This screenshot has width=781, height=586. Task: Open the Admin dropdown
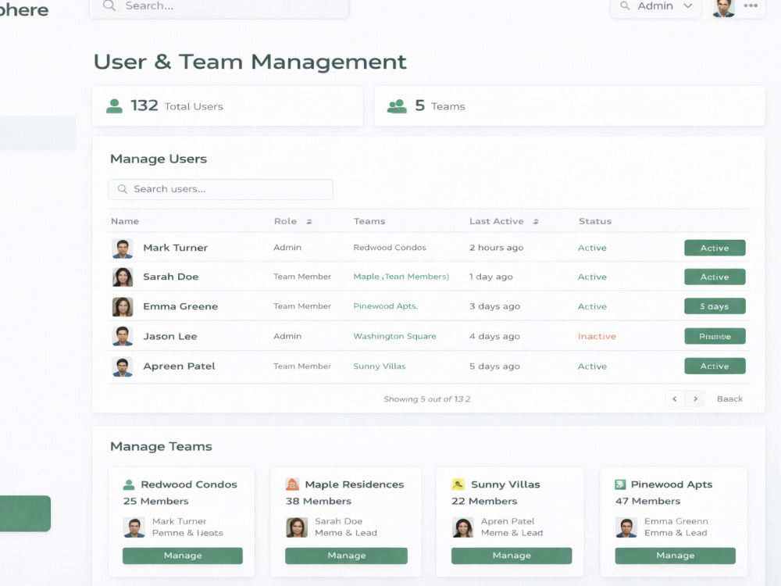[x=656, y=7]
